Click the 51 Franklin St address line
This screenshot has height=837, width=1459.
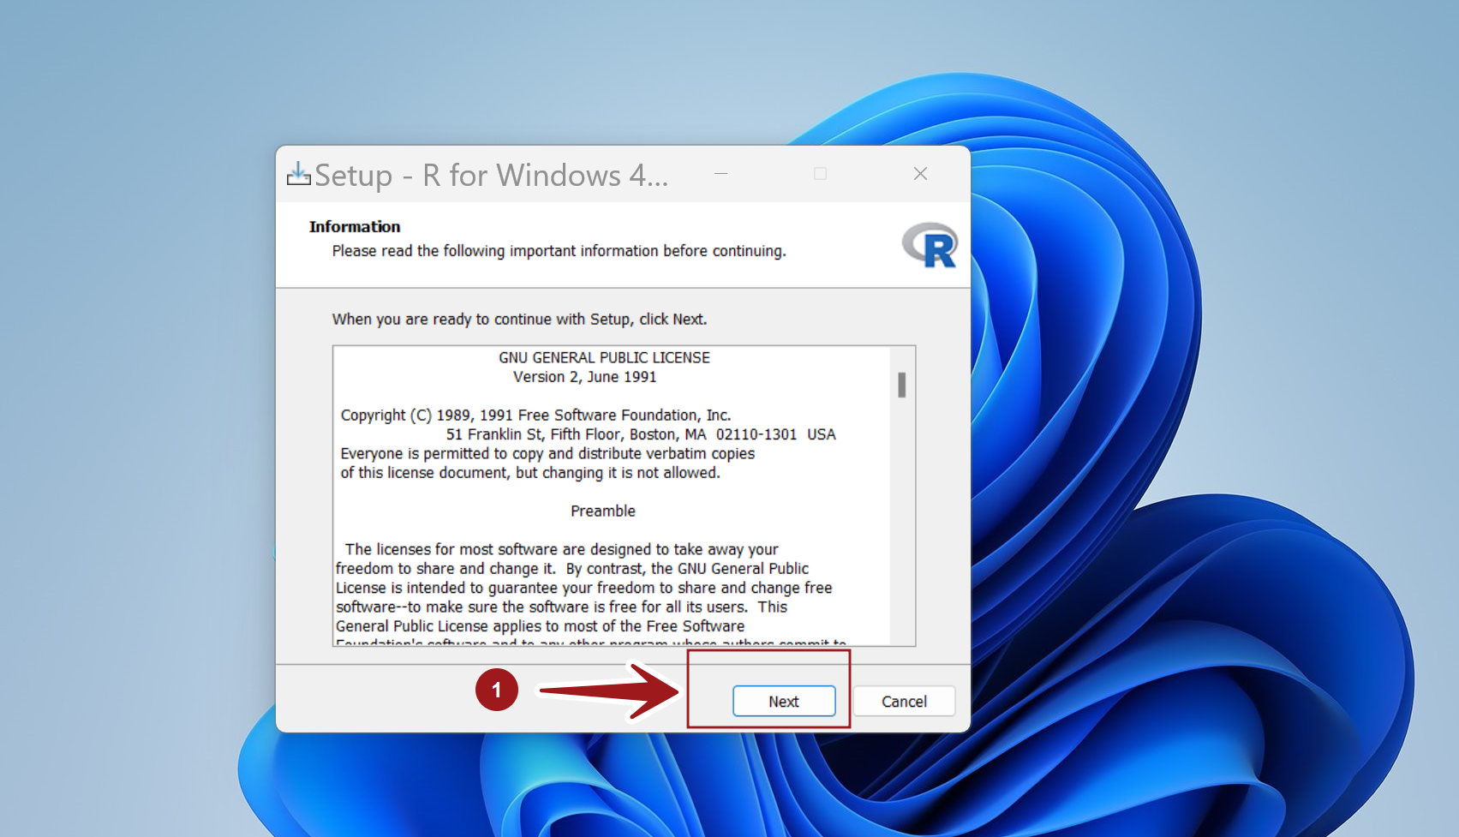pyautogui.click(x=640, y=434)
